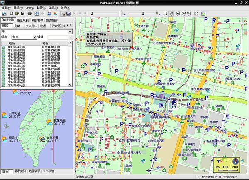Click the Print icon in toolbar
The width and height of the screenshot is (249, 180).
(x=29, y=14)
